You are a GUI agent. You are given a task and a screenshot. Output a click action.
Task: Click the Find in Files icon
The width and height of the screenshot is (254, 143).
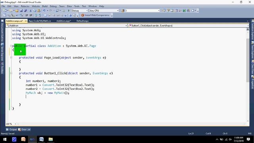tap(123, 11)
